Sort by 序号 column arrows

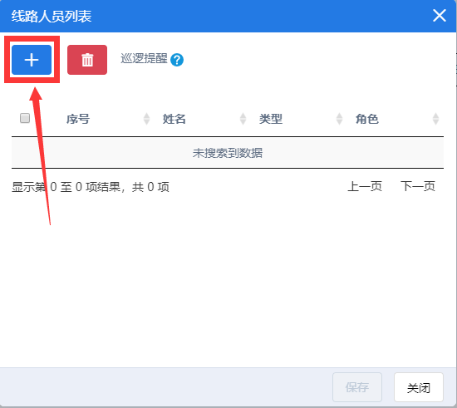point(146,119)
